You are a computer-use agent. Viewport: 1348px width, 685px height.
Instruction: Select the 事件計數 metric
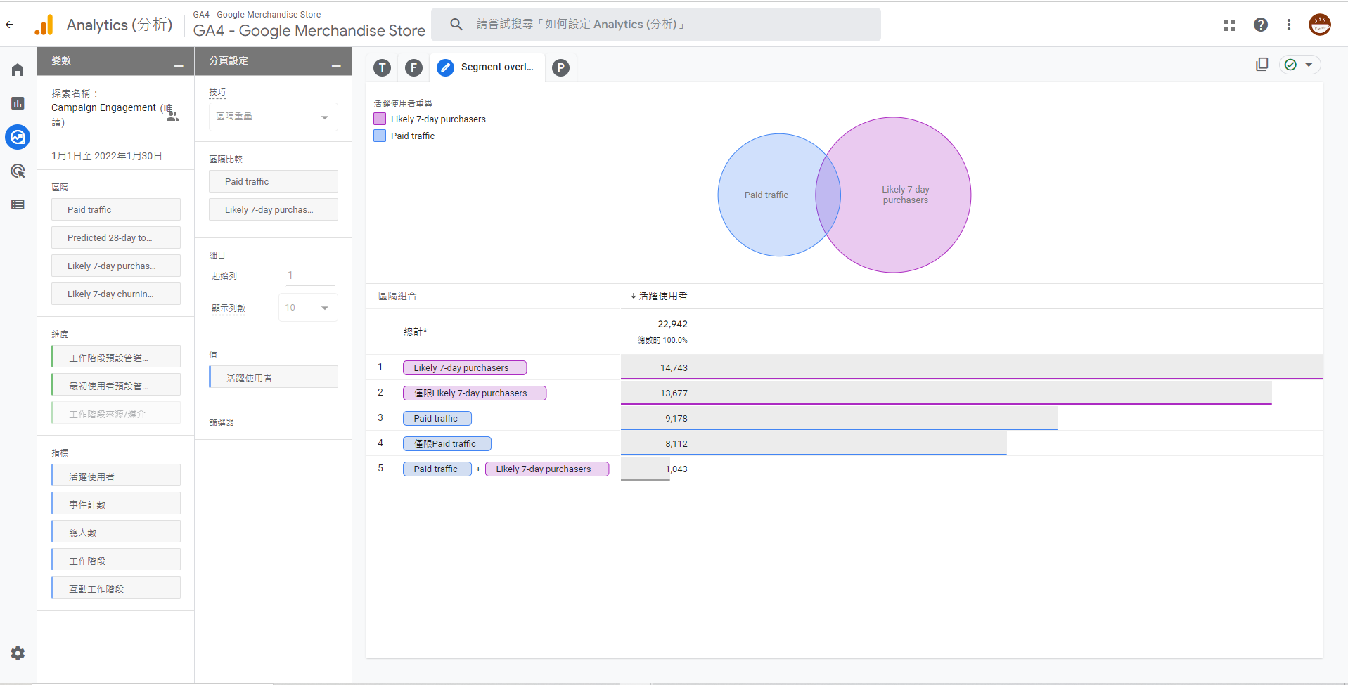tap(116, 504)
